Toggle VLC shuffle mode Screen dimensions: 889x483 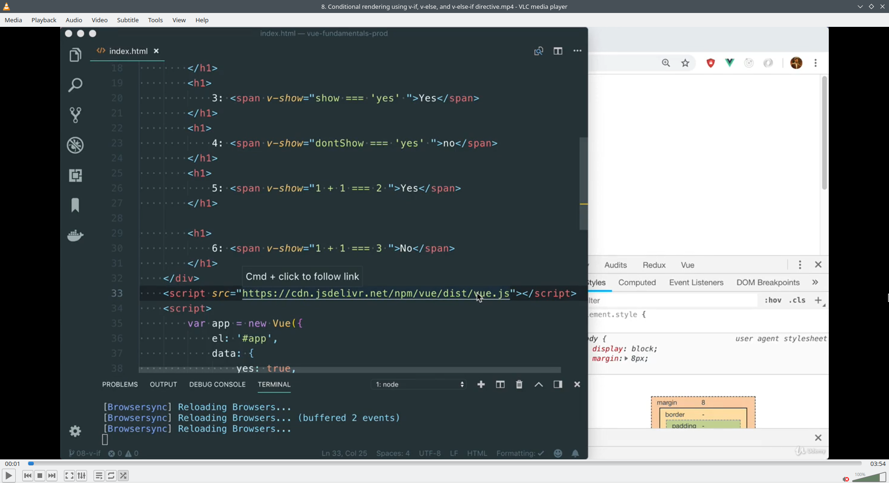[123, 476]
